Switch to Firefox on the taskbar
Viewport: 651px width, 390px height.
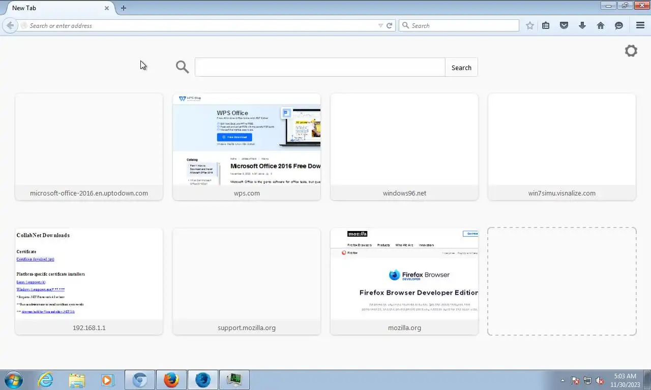171,380
